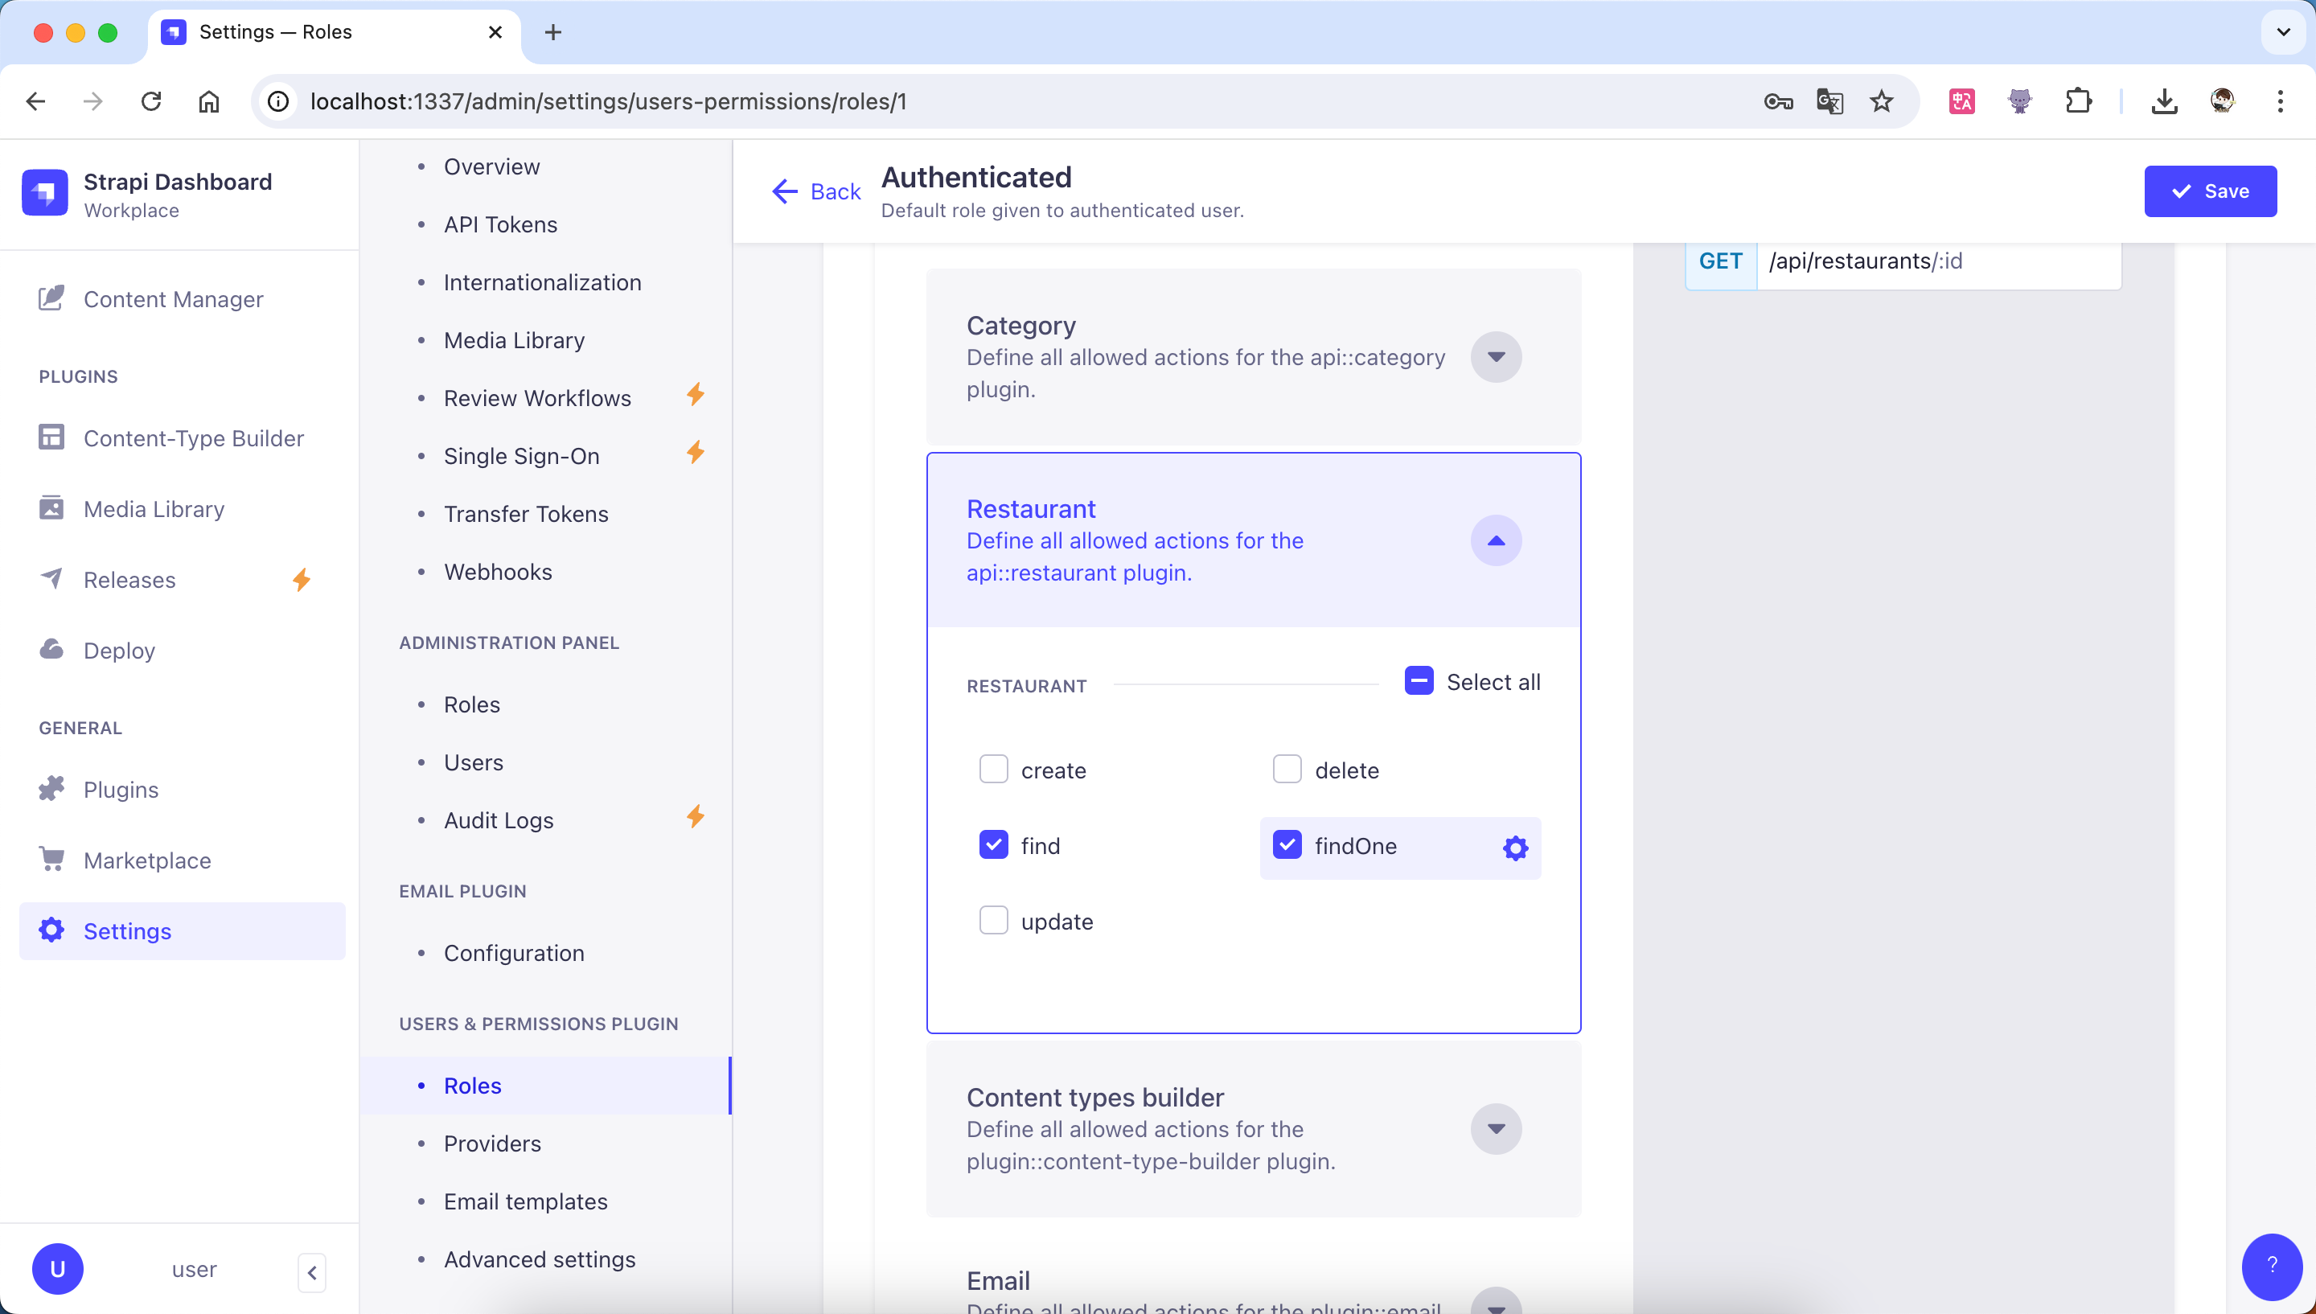Click the Releases icon
This screenshot has height=1314, width=2316.
pos(52,577)
